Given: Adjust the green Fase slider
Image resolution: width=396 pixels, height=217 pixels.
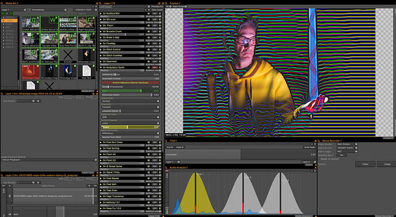Looking at the screenshot, I should click(131, 91).
